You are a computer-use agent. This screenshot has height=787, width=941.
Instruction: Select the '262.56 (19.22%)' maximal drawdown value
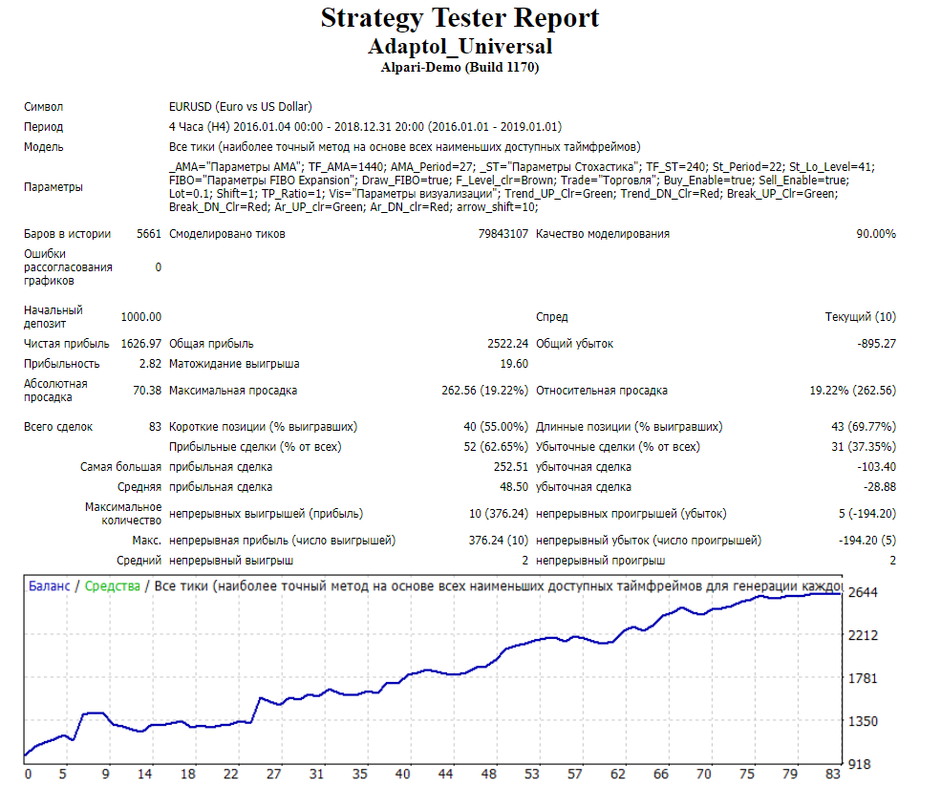click(x=485, y=391)
